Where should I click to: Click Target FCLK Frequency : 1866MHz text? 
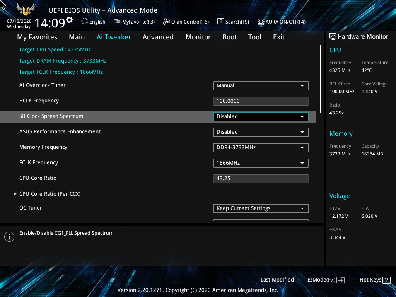[61, 72]
